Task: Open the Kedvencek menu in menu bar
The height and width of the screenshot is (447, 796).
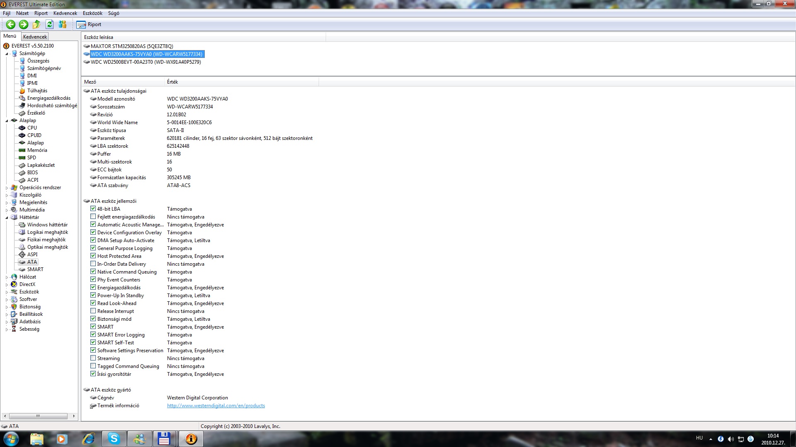Action: tap(65, 13)
